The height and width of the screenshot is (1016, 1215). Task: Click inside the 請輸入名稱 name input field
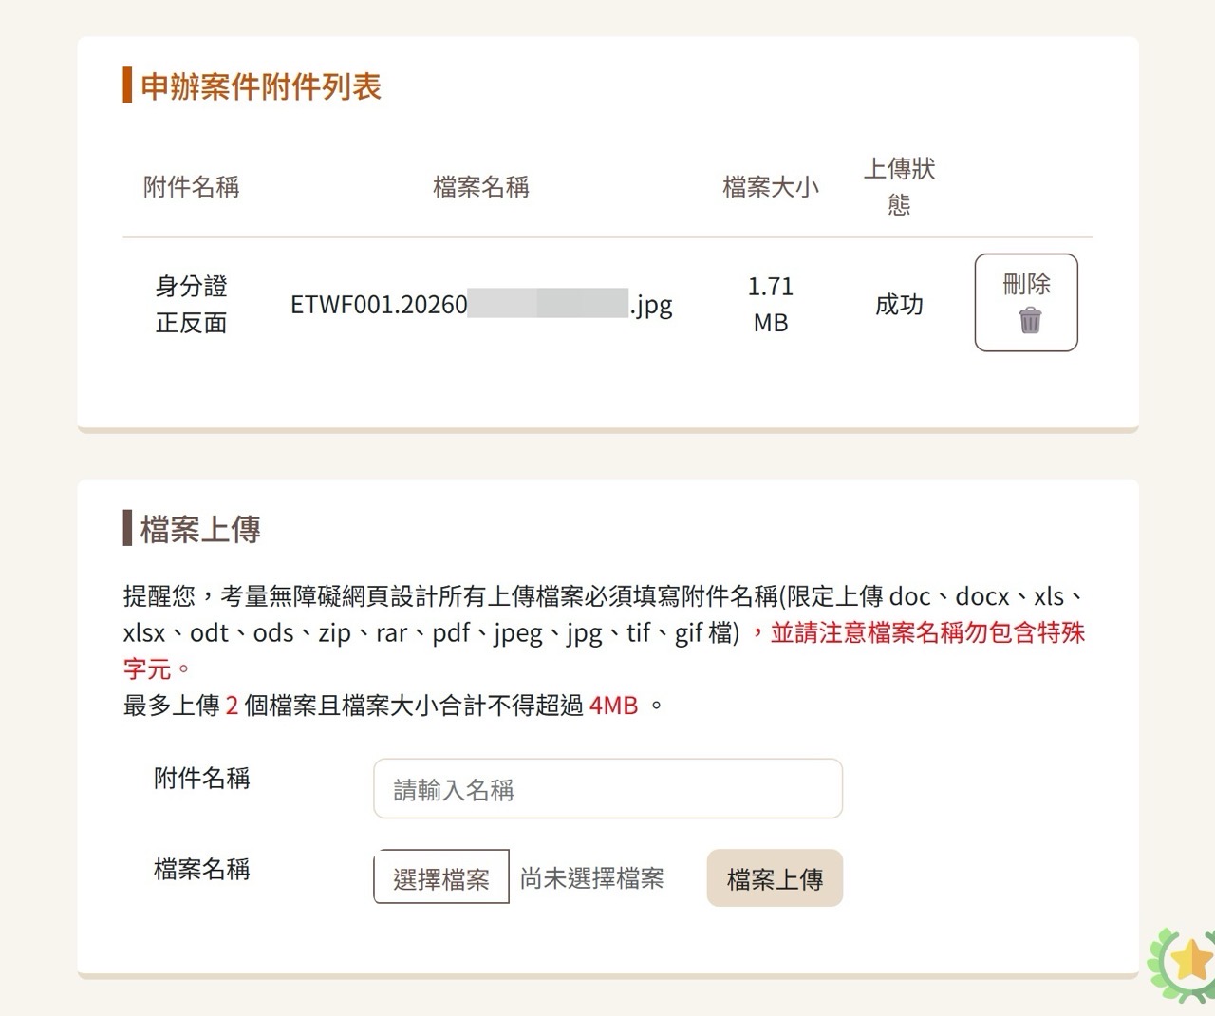click(x=607, y=789)
